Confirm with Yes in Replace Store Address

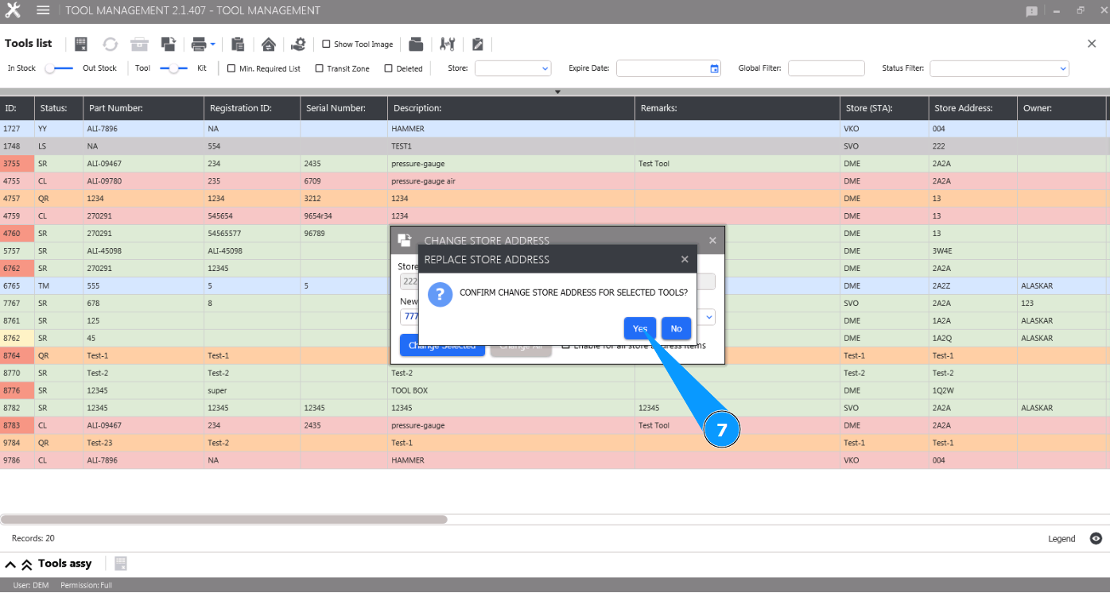640,328
